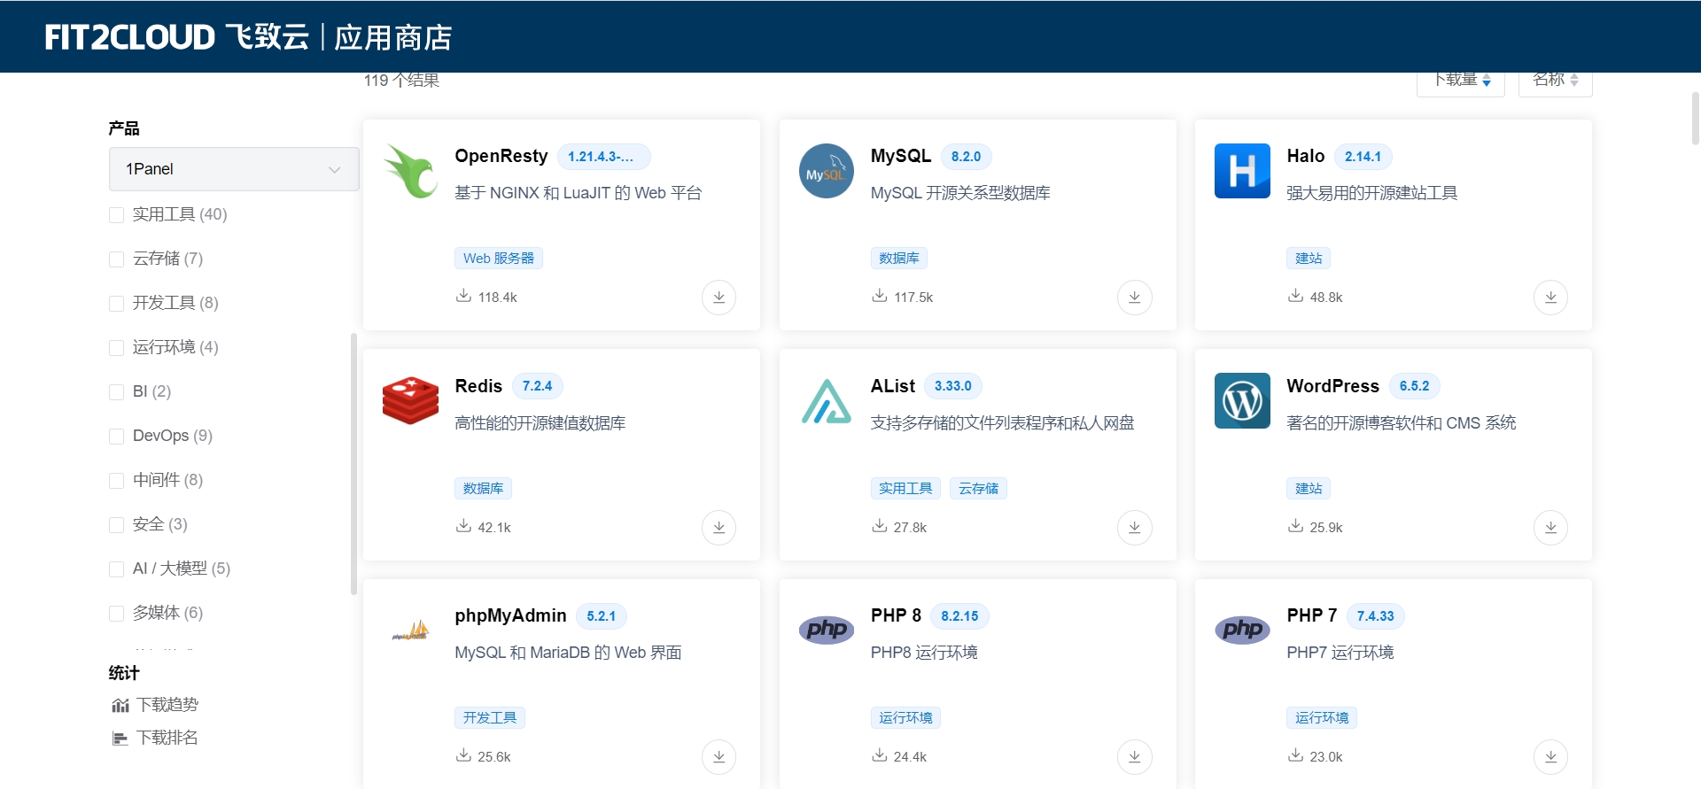Image resolution: width=1701 pixels, height=789 pixels.
Task: Check the AI / 大模型 (5) filter
Action: tap(116, 569)
